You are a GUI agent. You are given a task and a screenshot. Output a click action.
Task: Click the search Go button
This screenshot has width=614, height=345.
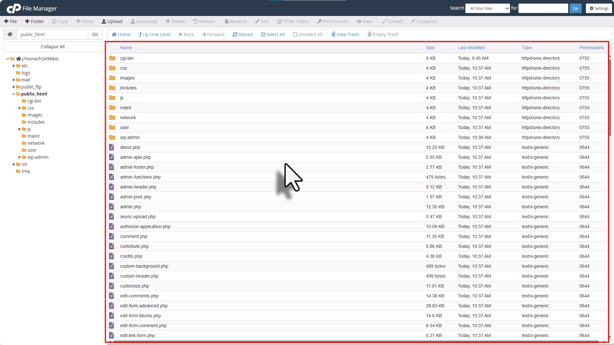pyautogui.click(x=575, y=8)
